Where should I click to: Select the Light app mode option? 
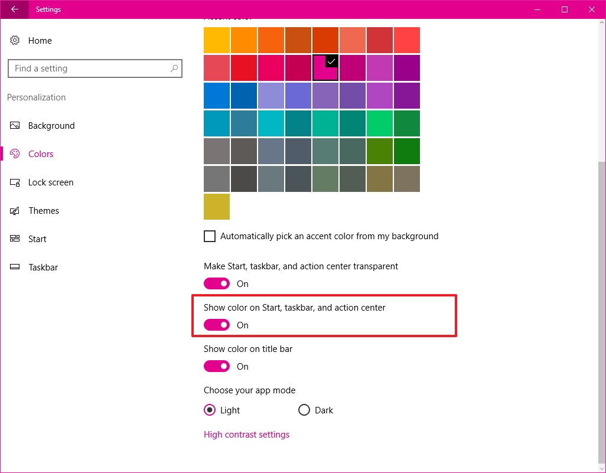click(210, 410)
